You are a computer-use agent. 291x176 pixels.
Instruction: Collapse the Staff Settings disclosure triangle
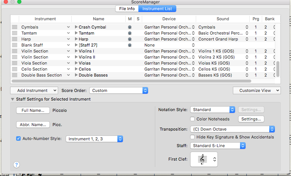pyautogui.click(x=13, y=99)
